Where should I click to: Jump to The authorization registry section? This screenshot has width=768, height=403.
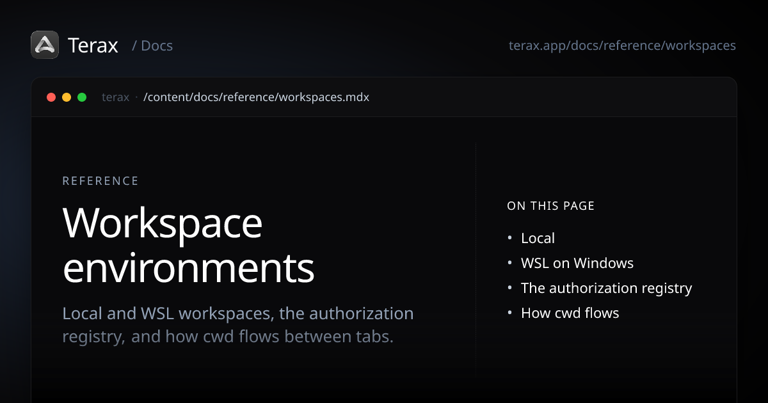607,288
